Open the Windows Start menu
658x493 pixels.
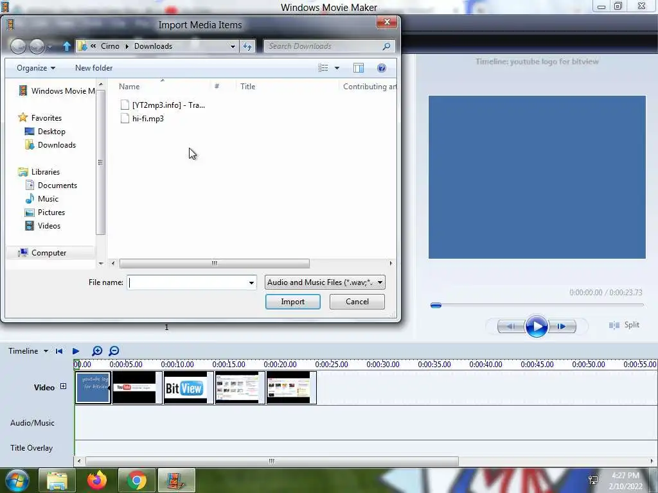[x=17, y=480]
